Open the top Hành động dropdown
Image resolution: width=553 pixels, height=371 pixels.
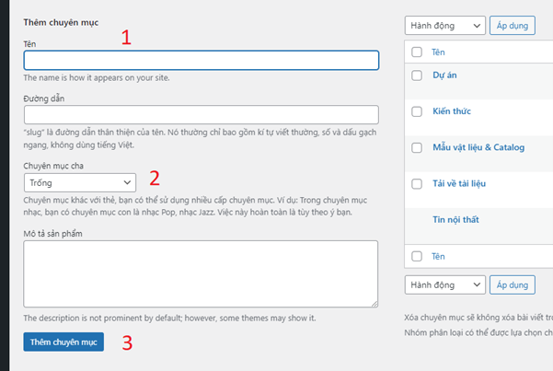(444, 25)
